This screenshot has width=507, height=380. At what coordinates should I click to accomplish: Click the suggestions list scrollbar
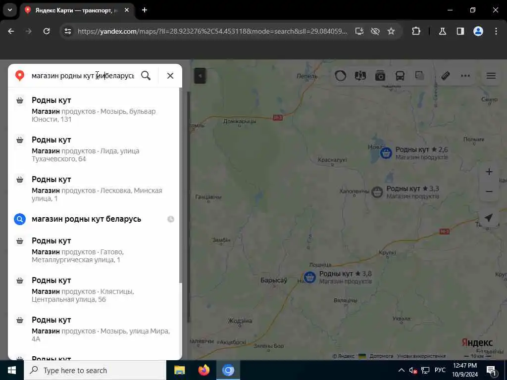180,186
